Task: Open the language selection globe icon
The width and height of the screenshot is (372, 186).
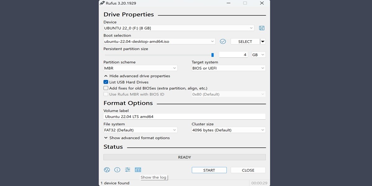Action: [x=107, y=170]
